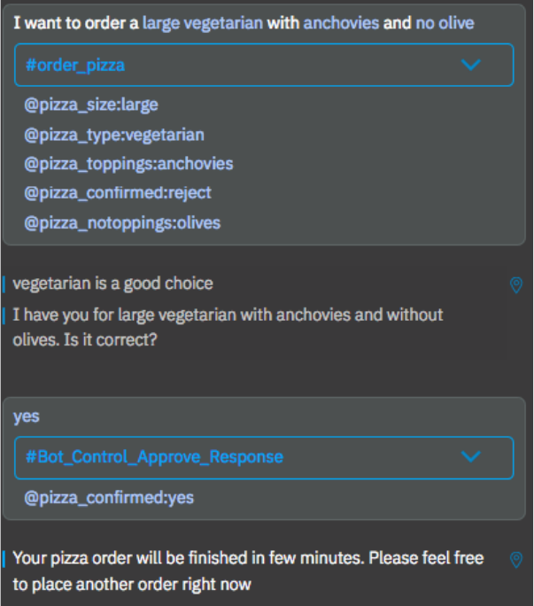Click the 'Is it correct?' confirmation response
The image size is (534, 606).
pyautogui.click(x=228, y=326)
